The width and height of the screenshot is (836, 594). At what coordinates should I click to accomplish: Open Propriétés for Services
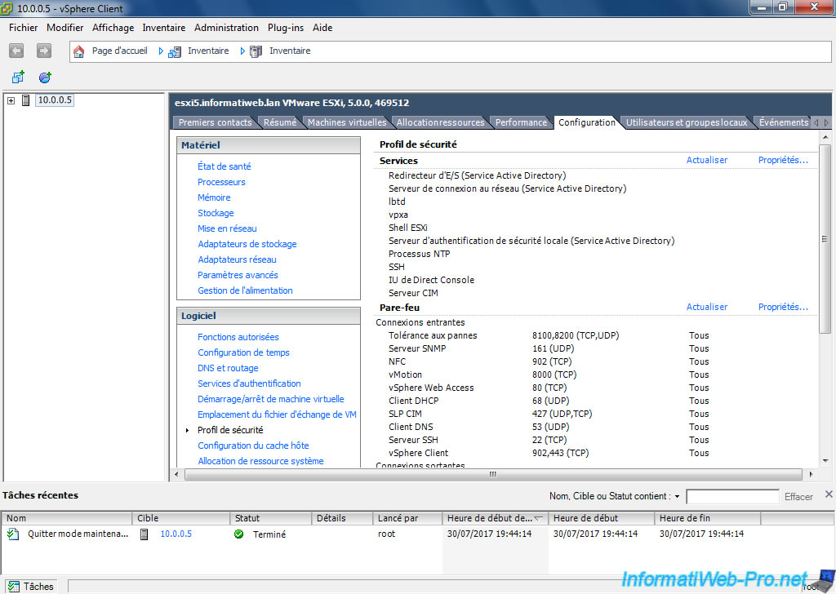[x=783, y=160]
